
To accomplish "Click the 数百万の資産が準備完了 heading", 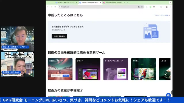I will (65, 90).
